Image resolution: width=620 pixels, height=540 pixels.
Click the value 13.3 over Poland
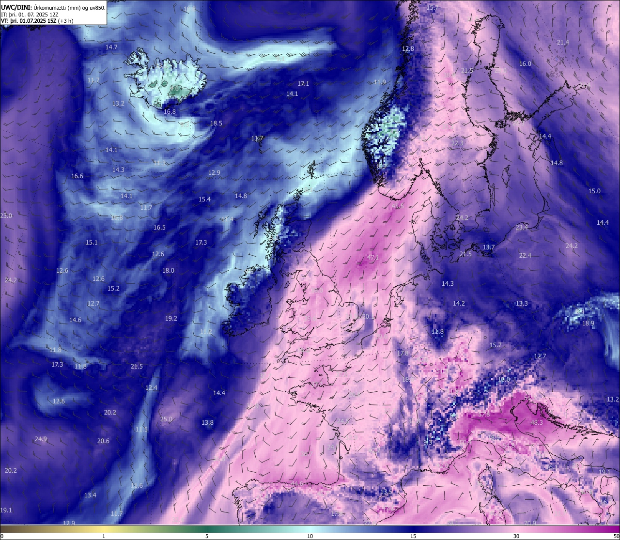tap(522, 304)
